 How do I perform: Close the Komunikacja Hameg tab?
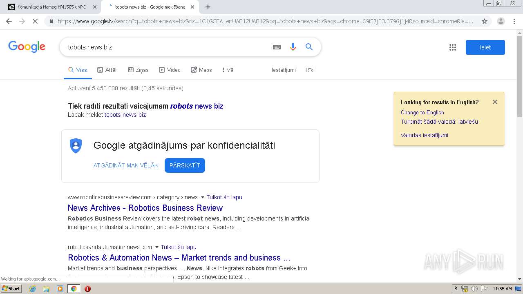pyautogui.click(x=95, y=7)
